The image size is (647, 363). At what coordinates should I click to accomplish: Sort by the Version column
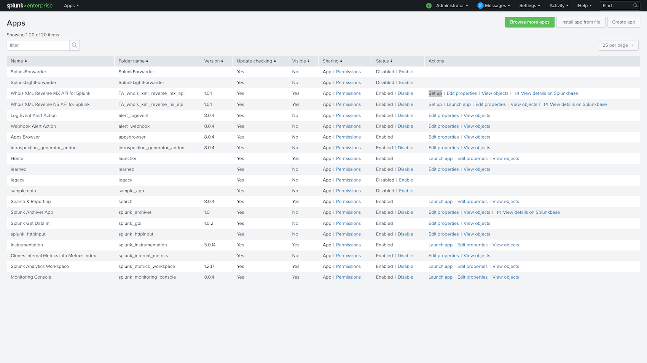click(x=214, y=61)
